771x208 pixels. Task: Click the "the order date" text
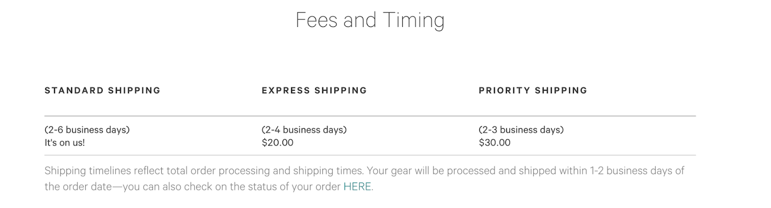78,186
